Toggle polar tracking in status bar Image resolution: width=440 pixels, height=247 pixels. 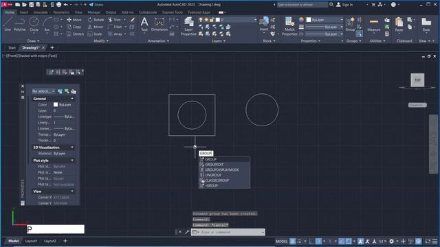pos(318,241)
